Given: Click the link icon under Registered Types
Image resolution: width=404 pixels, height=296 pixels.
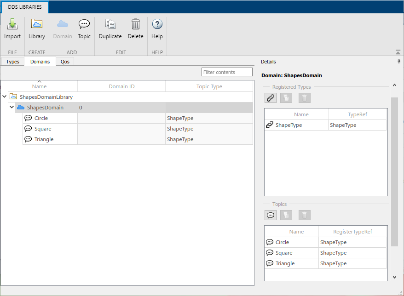Looking at the screenshot, I should tap(271, 97).
